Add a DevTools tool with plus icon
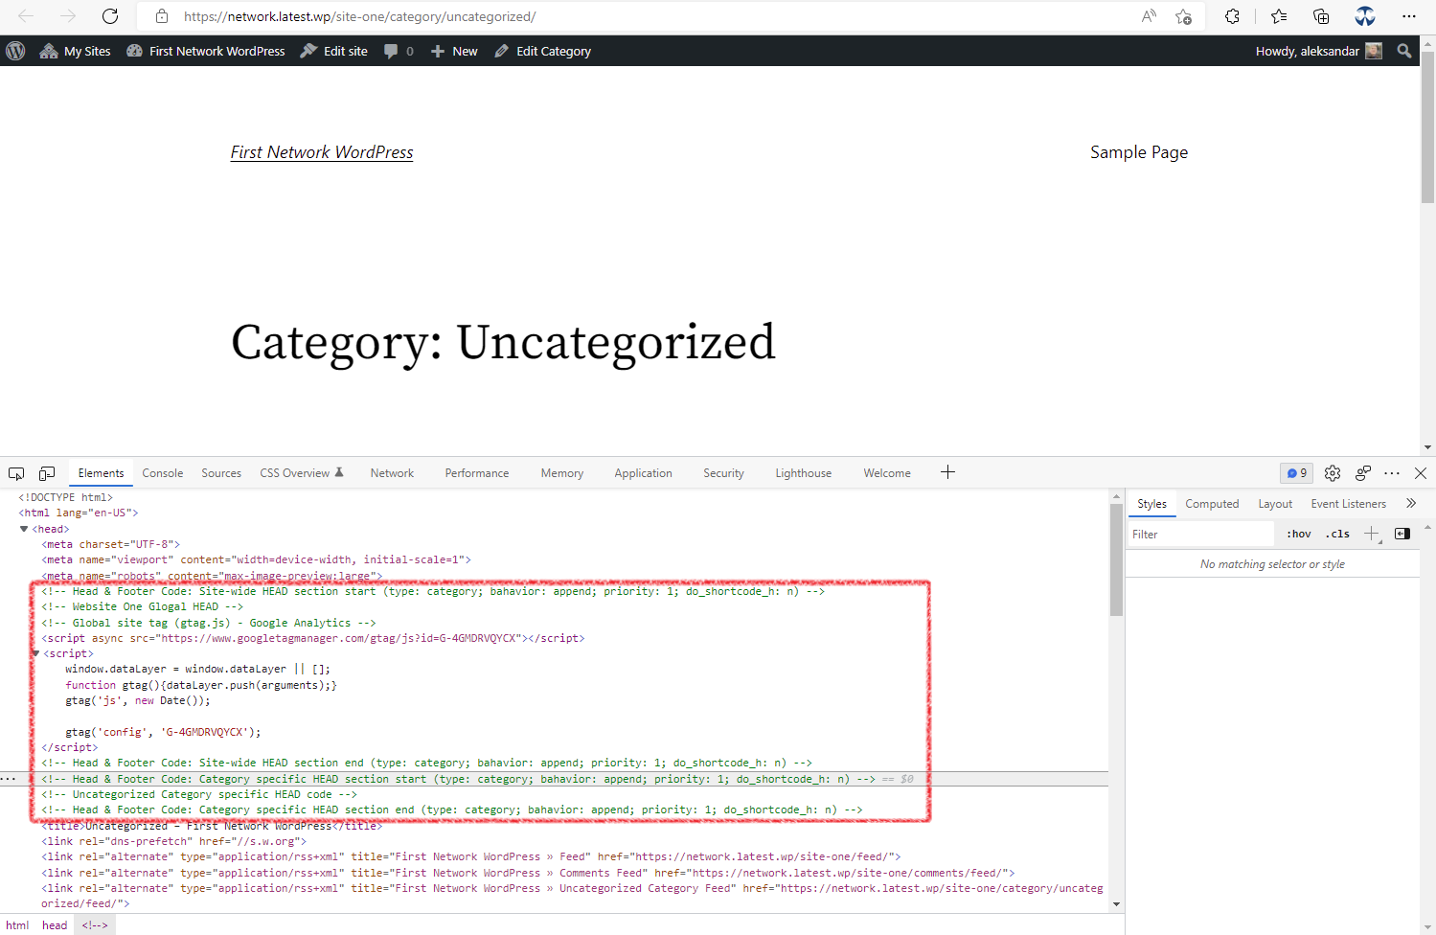Viewport: 1436px width, 935px height. pos(947,472)
